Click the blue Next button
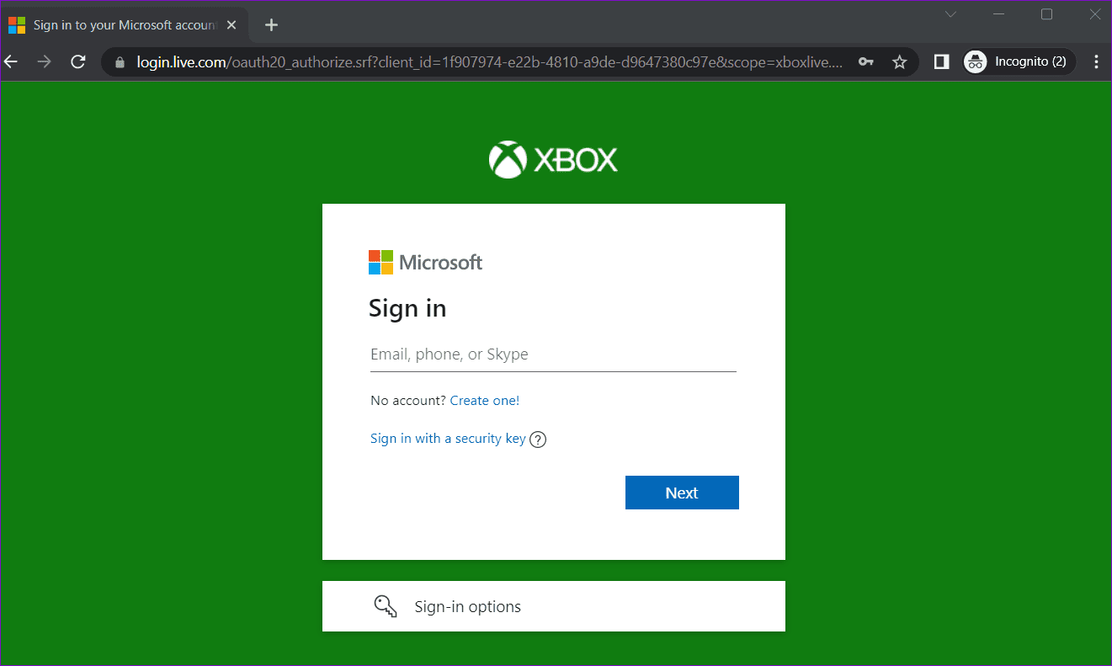 [x=682, y=493]
